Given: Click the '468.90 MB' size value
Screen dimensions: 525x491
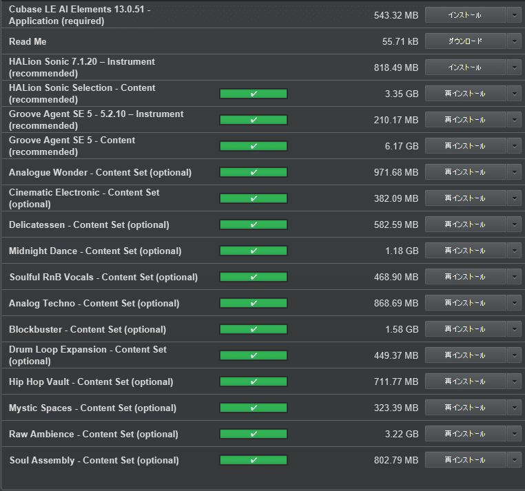Looking at the screenshot, I should coord(396,277).
